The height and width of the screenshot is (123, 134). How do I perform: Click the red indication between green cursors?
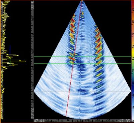click(71, 59)
